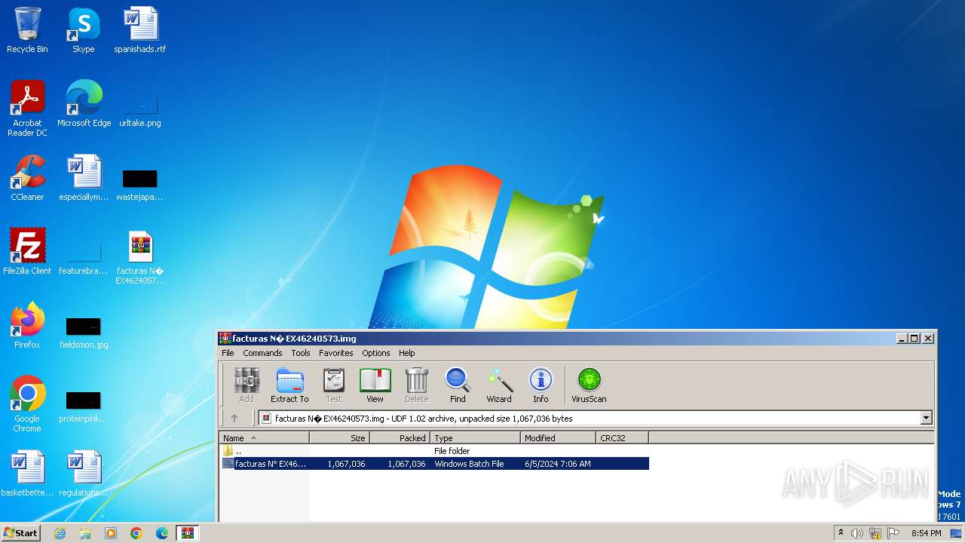Sort by the Type column header

click(475, 437)
